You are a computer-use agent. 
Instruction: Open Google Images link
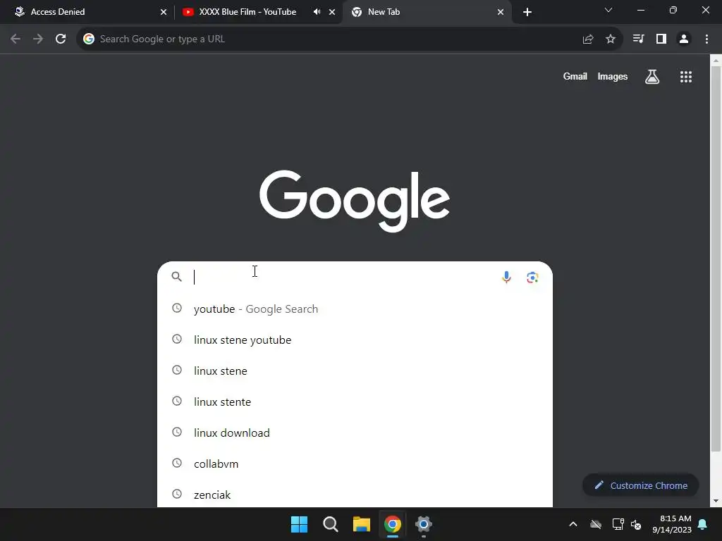[613, 76]
